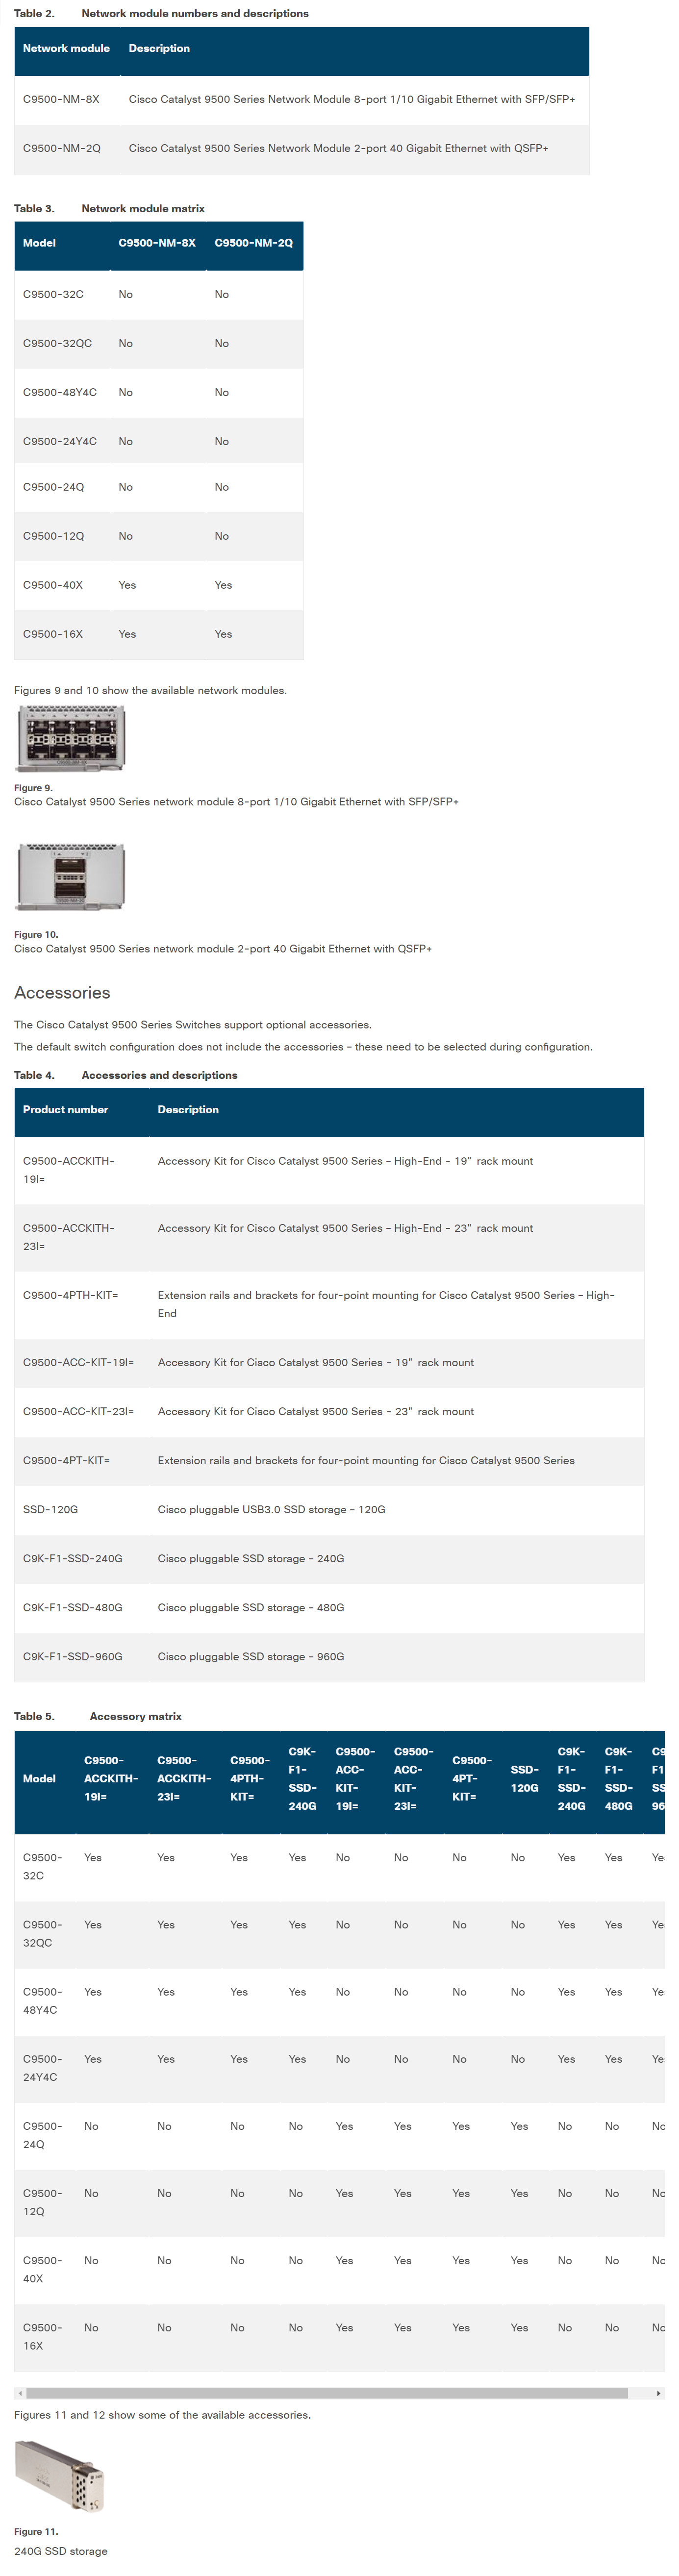Click the Accessories section heading

coord(62,992)
